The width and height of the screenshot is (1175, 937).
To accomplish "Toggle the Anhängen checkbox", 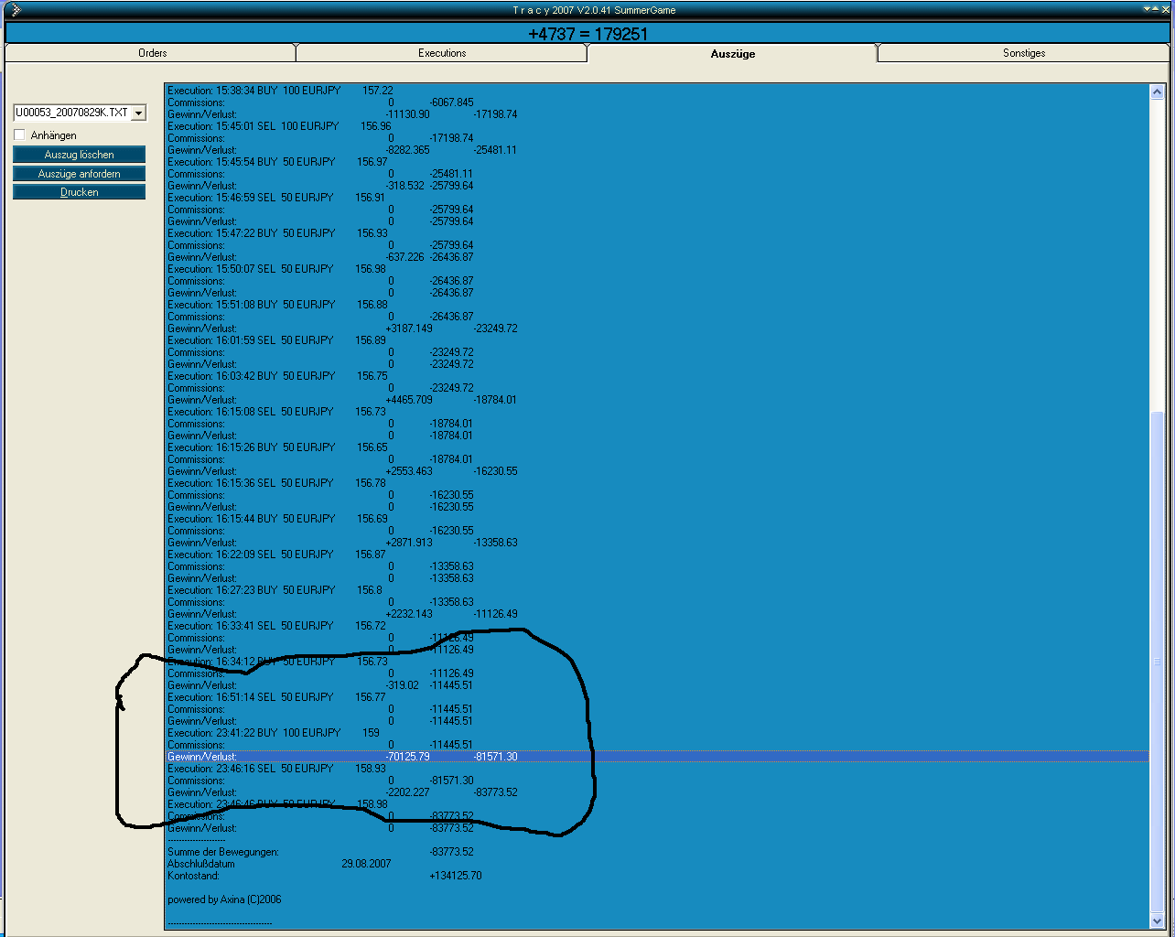I will click(x=19, y=135).
